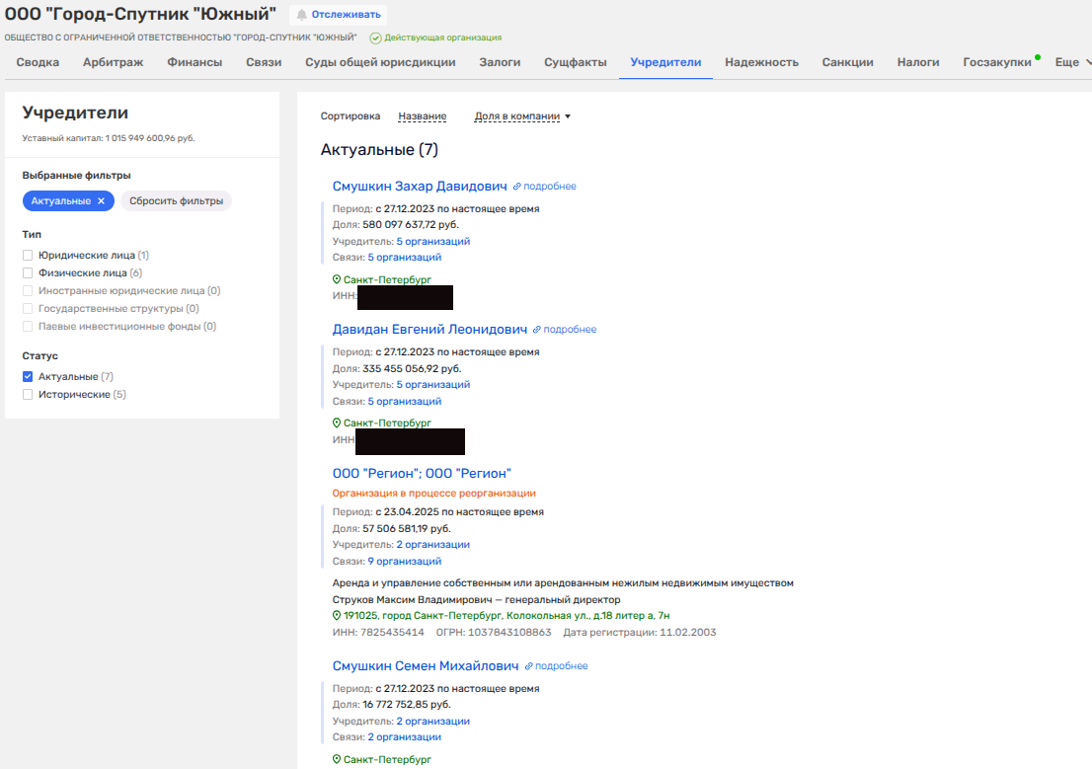This screenshot has width=1092, height=769.
Task: Open the Госзакупки tab
Action: click(996, 62)
